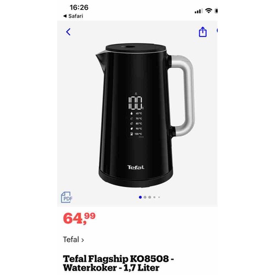275x275 pixels.
Task: Jump to the last small carousel dot
Action: (x=159, y=197)
